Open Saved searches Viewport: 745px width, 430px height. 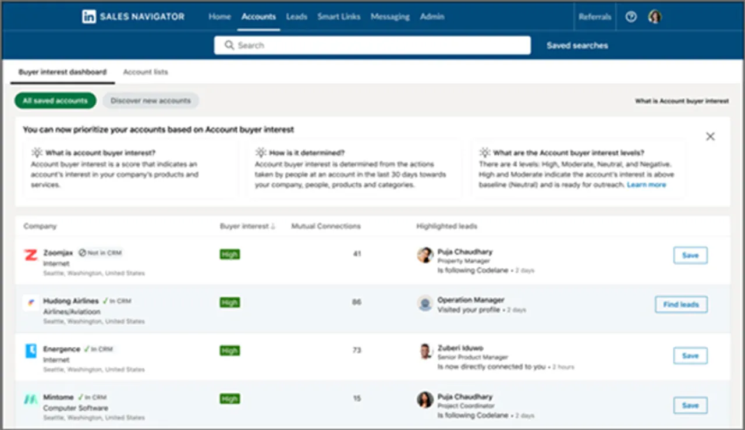click(x=577, y=45)
